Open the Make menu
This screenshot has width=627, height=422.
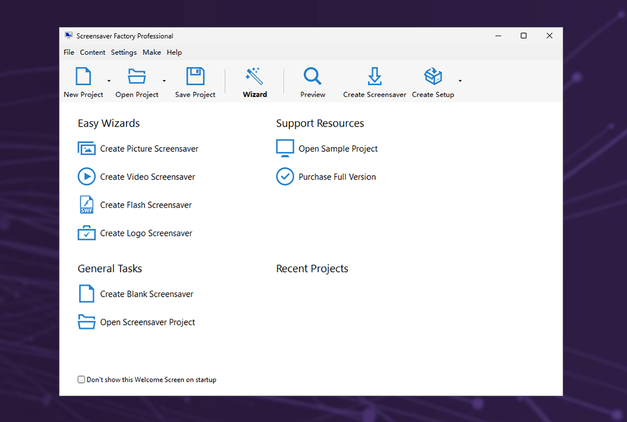tap(151, 52)
